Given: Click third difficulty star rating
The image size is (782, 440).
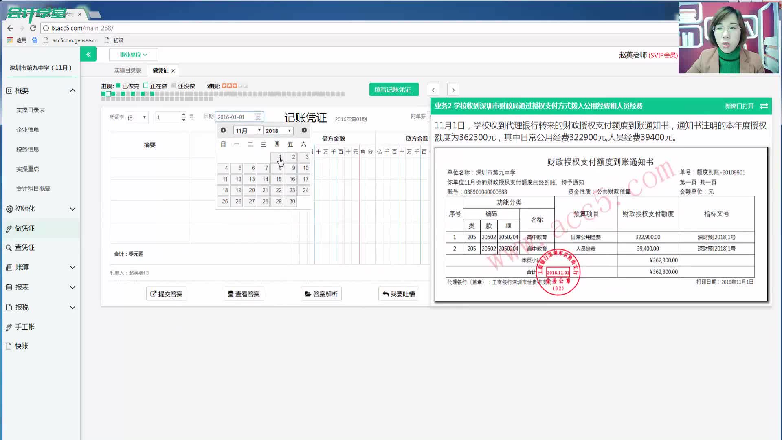Looking at the screenshot, I should [235, 86].
